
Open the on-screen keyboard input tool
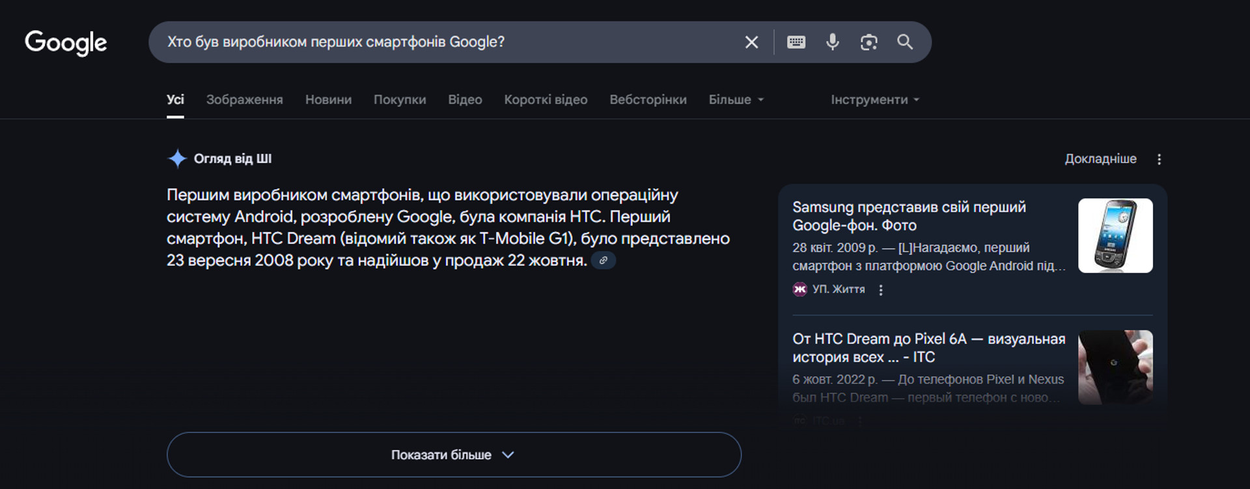(796, 42)
